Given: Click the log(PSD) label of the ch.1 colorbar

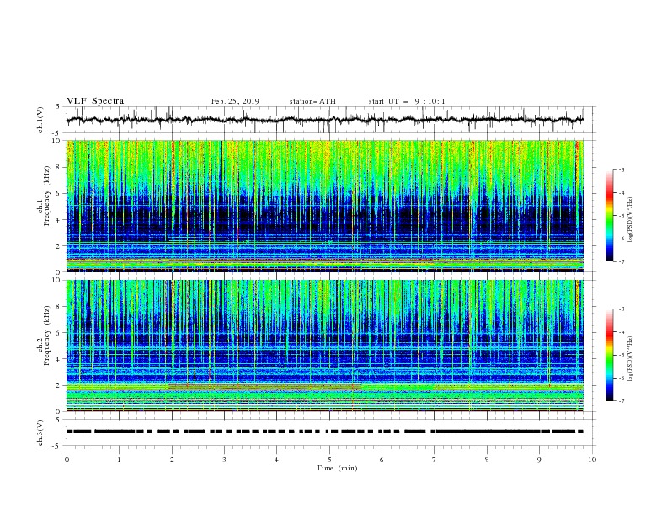Looking at the screenshot, I should click(x=631, y=220).
